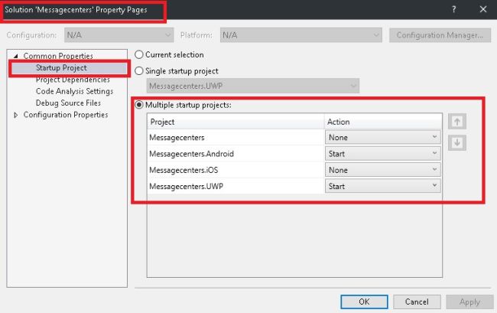Click the Cancel button
The width and height of the screenshot is (497, 313).
tap(417, 302)
